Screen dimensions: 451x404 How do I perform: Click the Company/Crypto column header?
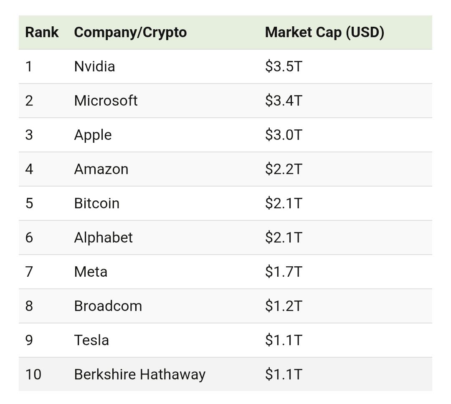click(x=130, y=33)
